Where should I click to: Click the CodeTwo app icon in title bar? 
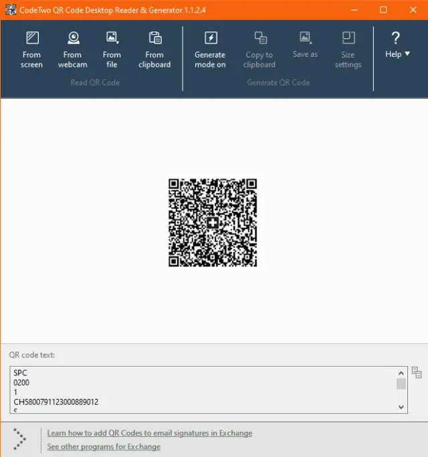click(11, 10)
